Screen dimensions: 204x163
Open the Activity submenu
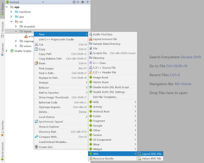click(113, 107)
